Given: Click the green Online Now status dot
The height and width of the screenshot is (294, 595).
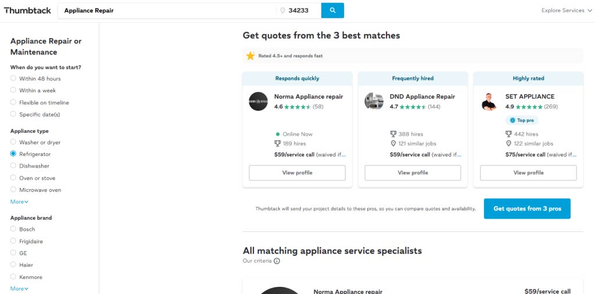Looking at the screenshot, I should 278,134.
